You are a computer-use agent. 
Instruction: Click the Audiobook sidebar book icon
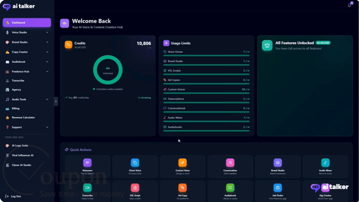[7, 62]
